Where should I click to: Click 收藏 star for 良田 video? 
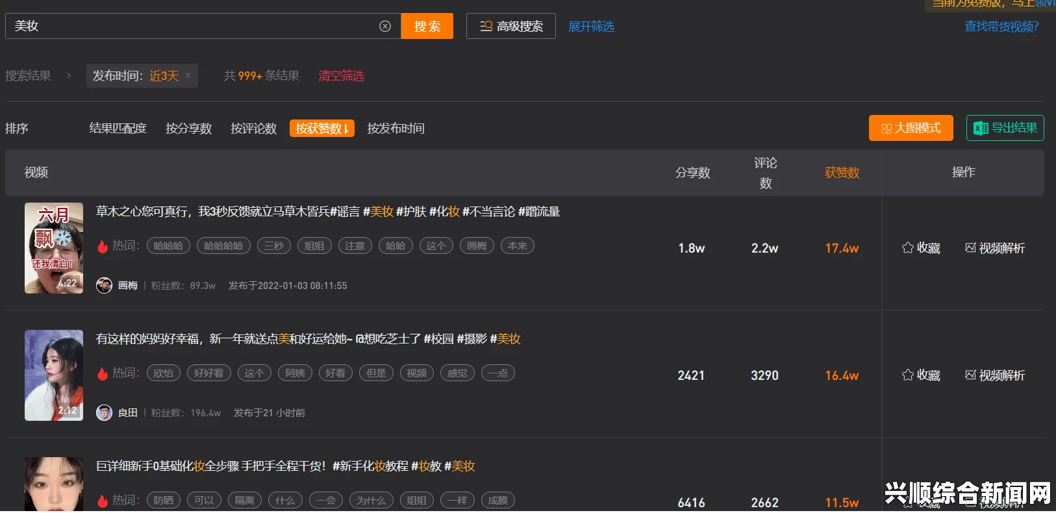[921, 375]
